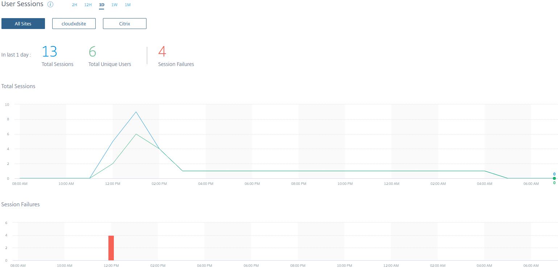Filter sessions by the Citrix site

pyautogui.click(x=125, y=24)
